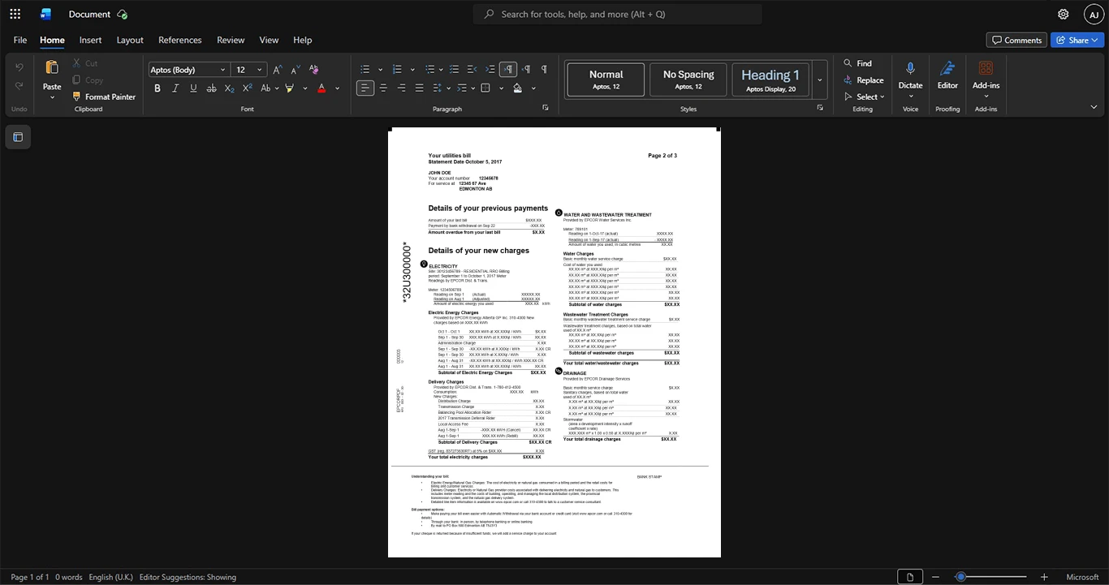Open the Replace tool
Image resolution: width=1109 pixels, height=585 pixels.
(863, 80)
